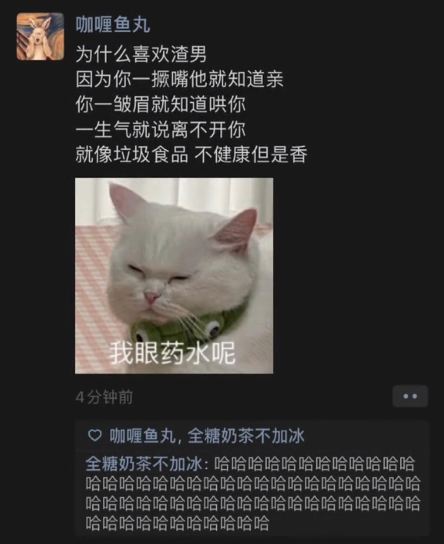Tap the last row of 哈哈哈 in the comment

pyautogui.click(x=177, y=523)
